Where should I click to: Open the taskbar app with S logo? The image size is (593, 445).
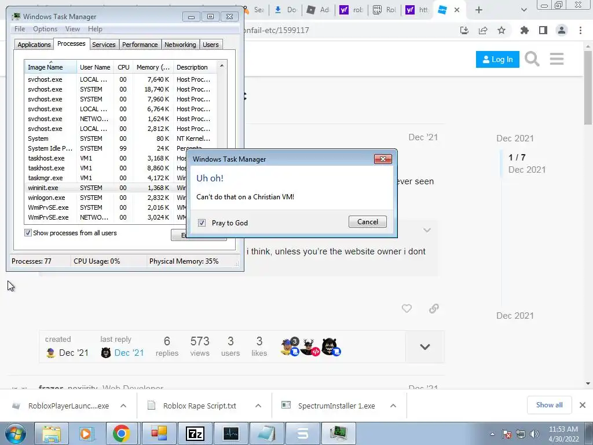302,433
